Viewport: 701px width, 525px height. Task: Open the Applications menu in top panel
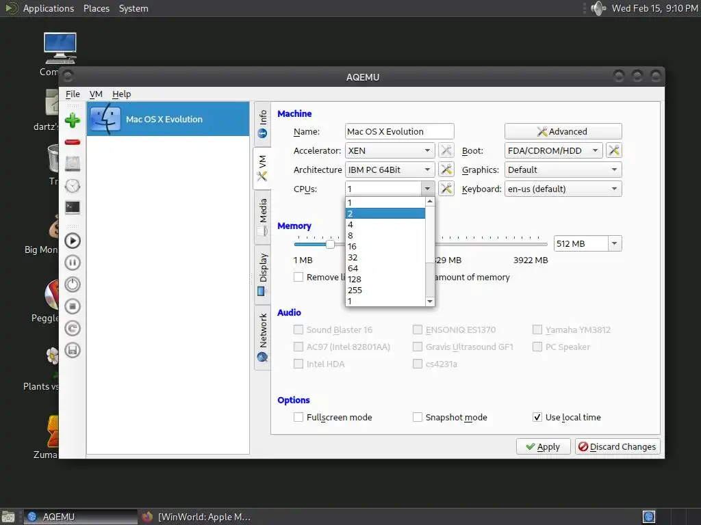[49, 8]
